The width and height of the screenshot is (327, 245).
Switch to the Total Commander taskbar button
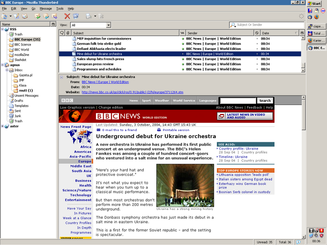(316, 34)
